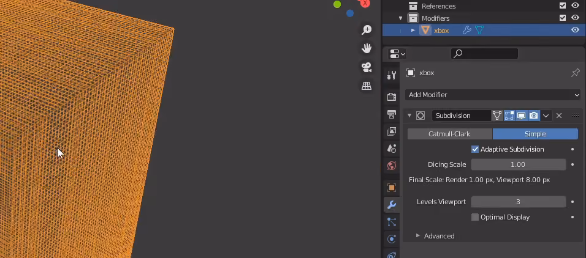Open the View Layer properties tab
The height and width of the screenshot is (258, 586).
click(x=392, y=131)
